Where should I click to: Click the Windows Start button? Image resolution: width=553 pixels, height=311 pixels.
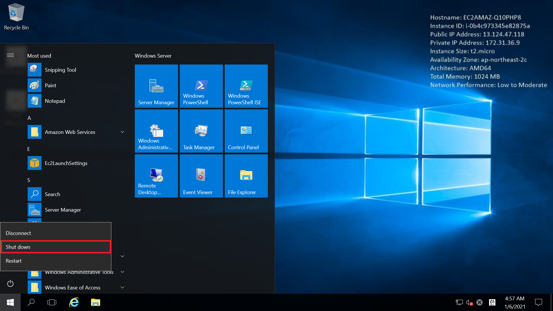[x=10, y=302]
